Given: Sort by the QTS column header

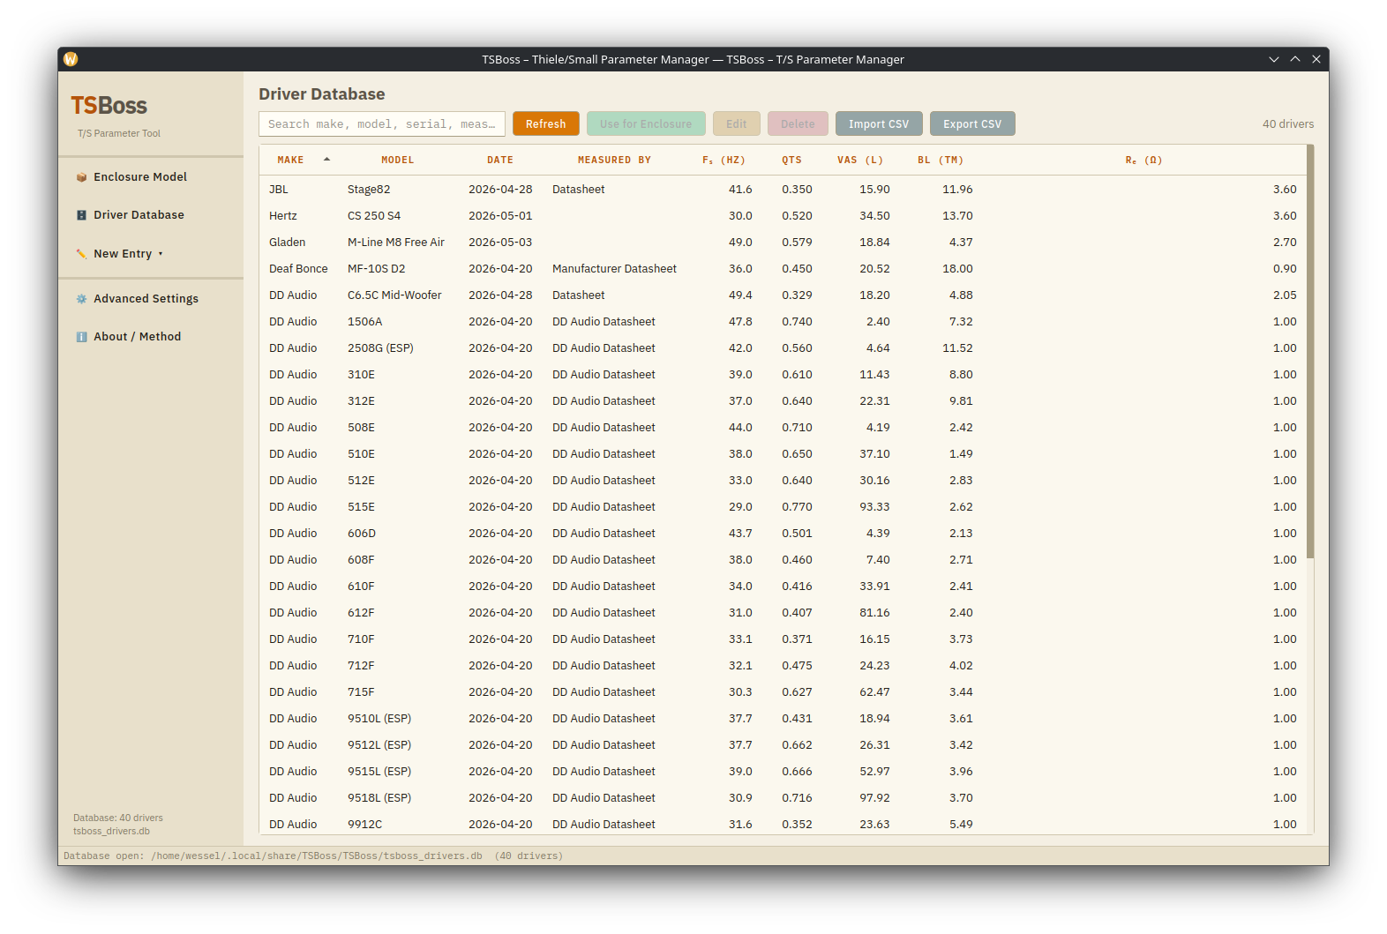Looking at the screenshot, I should coord(791,161).
